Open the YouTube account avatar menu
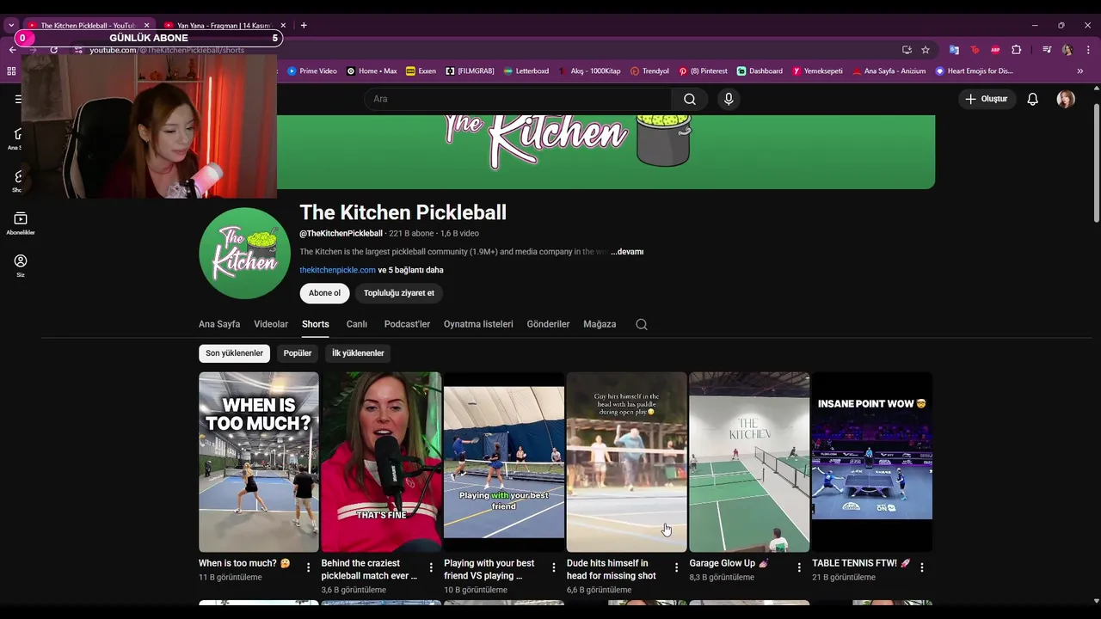The width and height of the screenshot is (1101, 619). (1066, 99)
